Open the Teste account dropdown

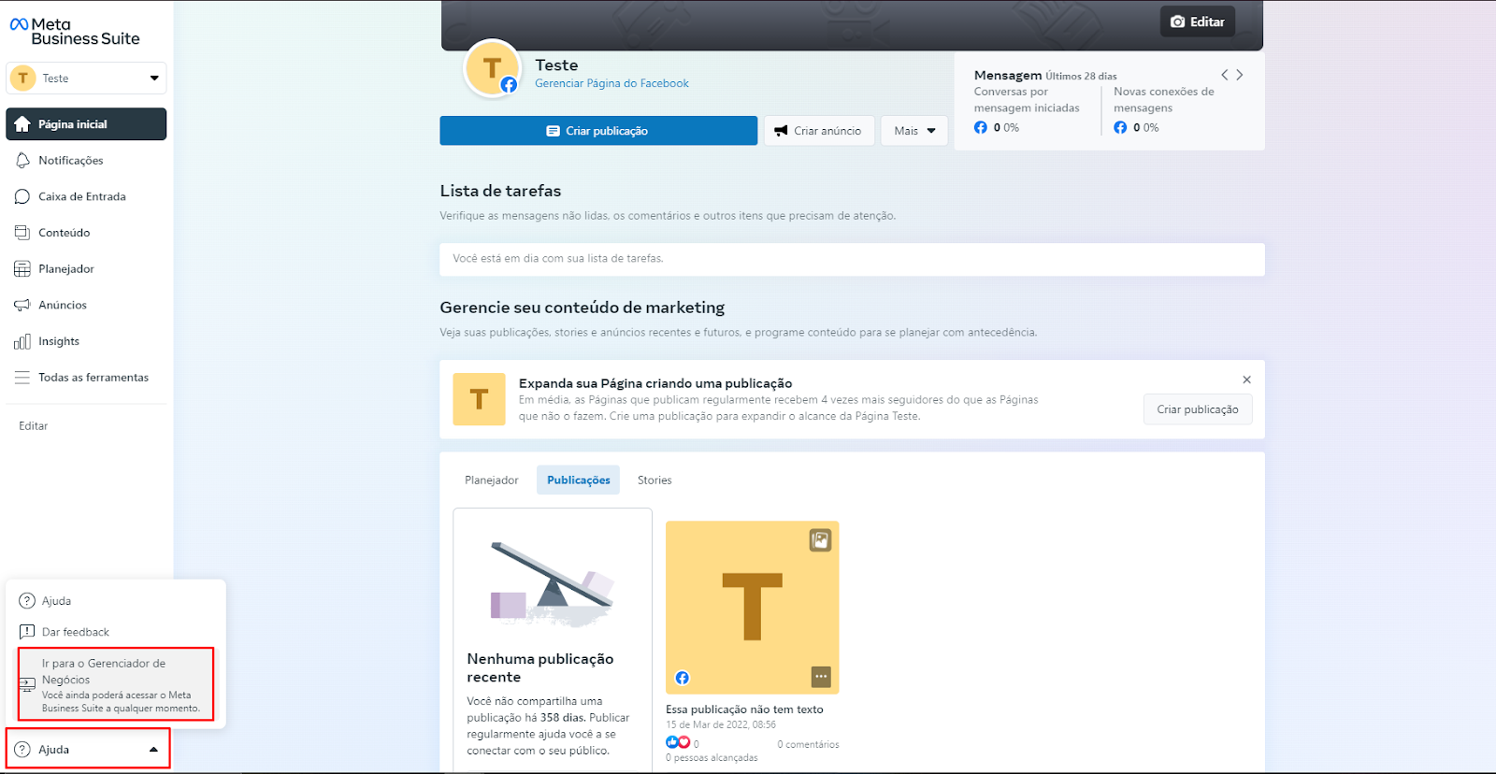tap(86, 79)
